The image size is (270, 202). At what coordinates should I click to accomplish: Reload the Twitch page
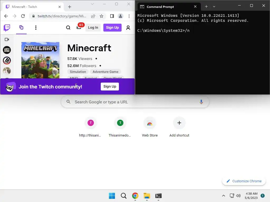(23, 16)
